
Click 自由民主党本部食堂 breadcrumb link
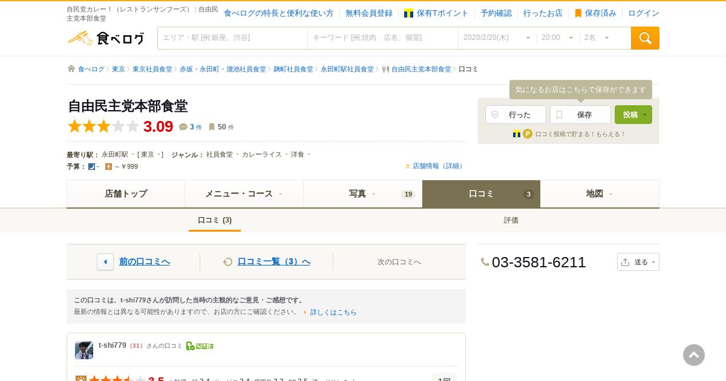(421, 69)
